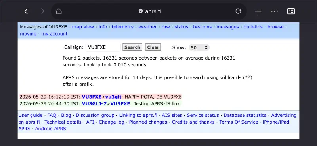This screenshot has height=146, width=317.
Task: Click the Search button
Action: point(132,47)
